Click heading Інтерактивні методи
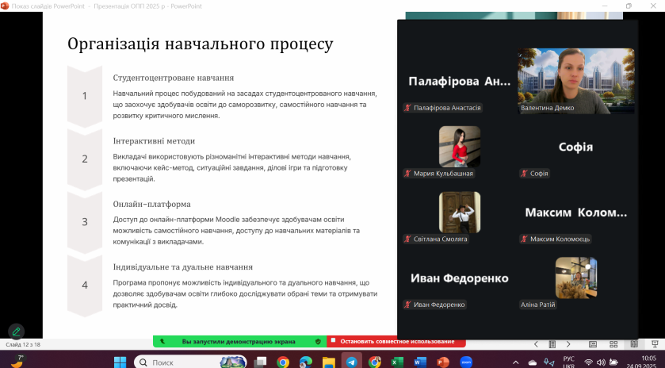Viewport: 665px width, 368px height. [x=154, y=141]
